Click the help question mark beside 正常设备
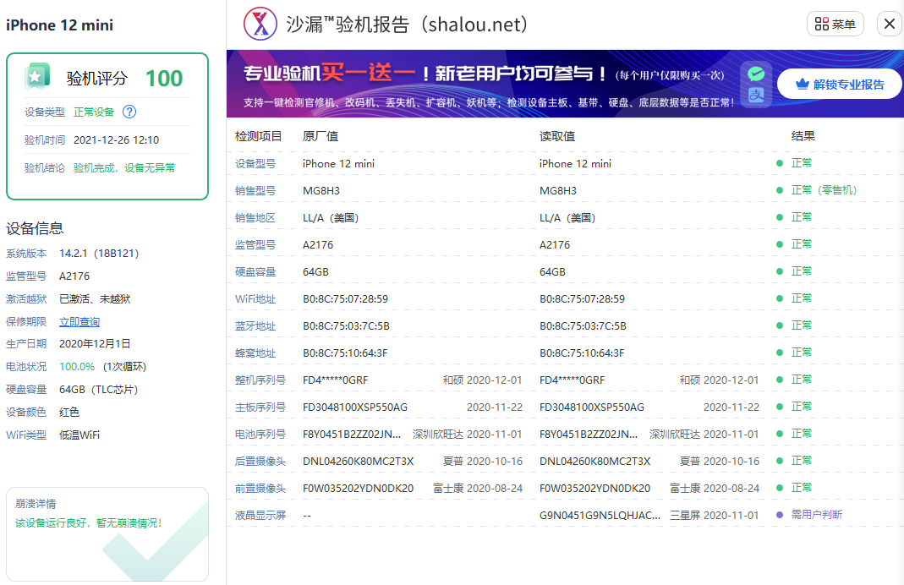904x585 pixels. [x=129, y=112]
